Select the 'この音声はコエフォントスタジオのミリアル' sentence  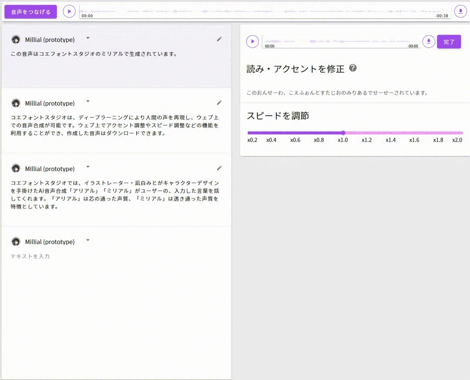(94, 54)
